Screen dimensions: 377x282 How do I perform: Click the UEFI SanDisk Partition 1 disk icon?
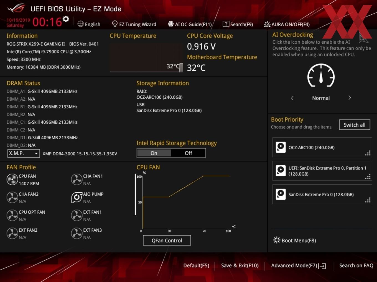(281, 171)
